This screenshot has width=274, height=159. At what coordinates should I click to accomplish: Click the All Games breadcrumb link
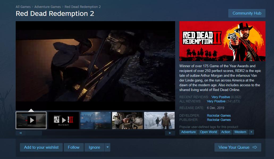tap(23, 7)
